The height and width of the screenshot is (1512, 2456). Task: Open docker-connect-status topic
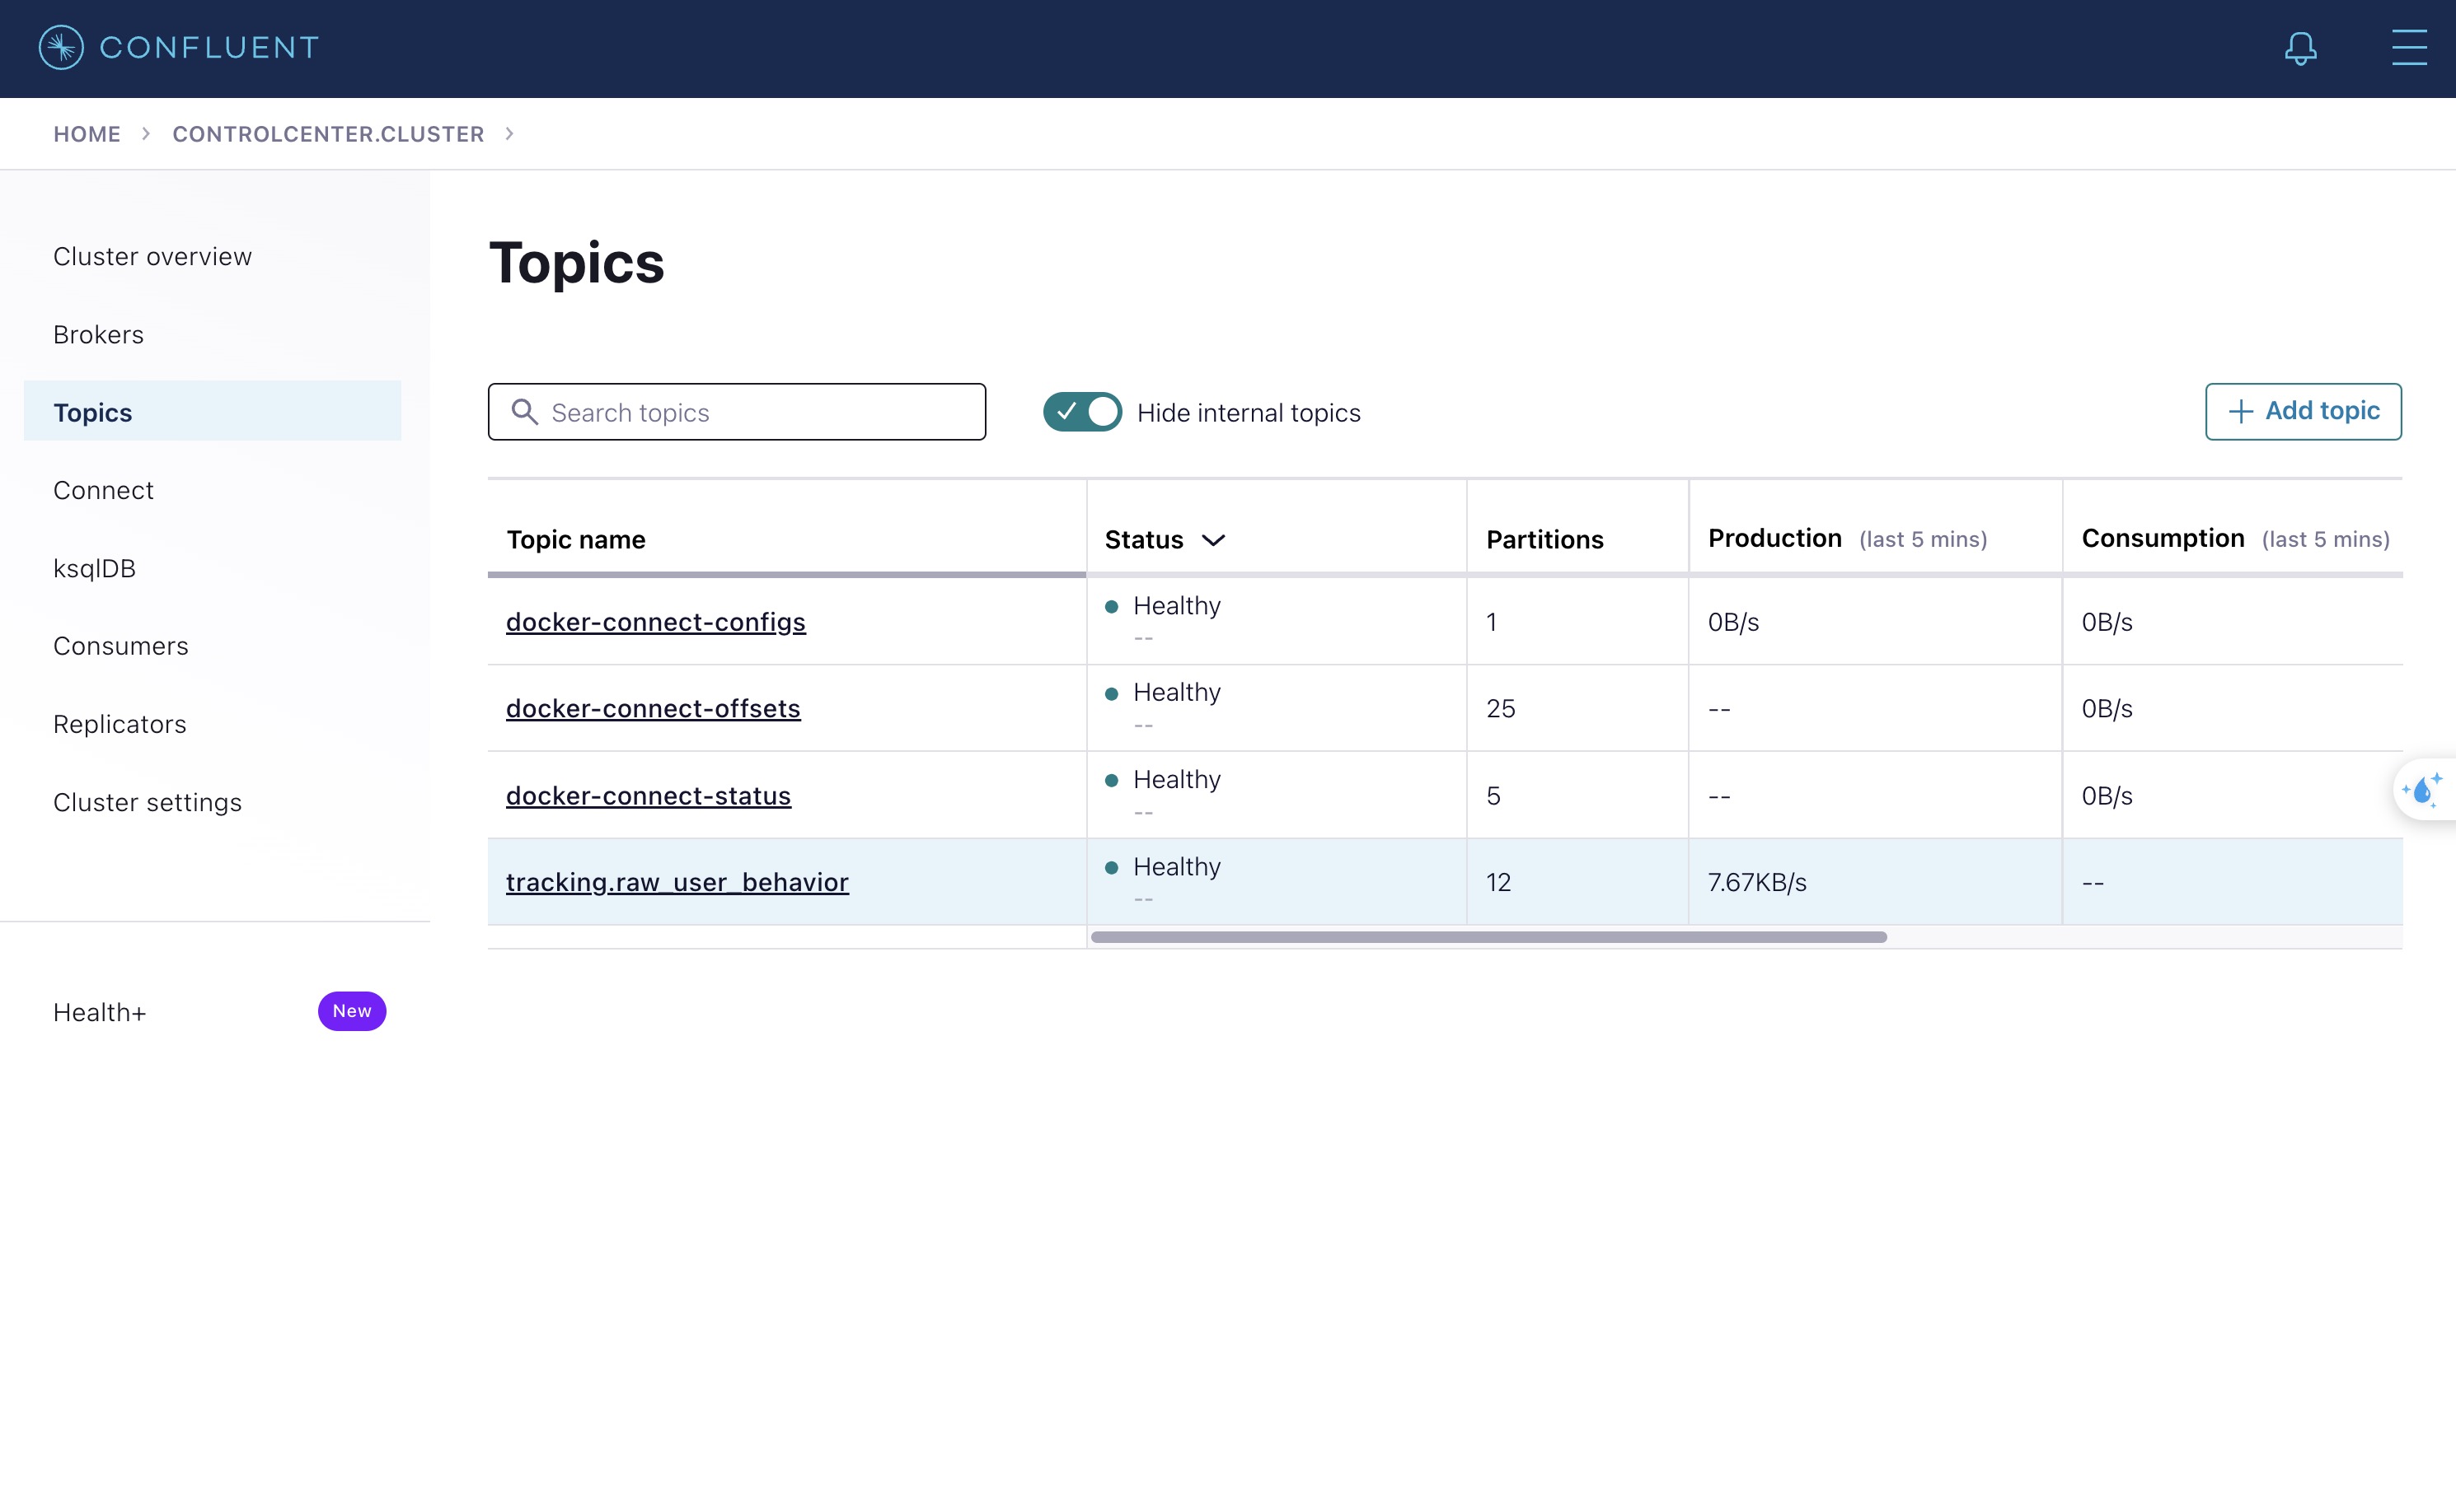pos(648,795)
